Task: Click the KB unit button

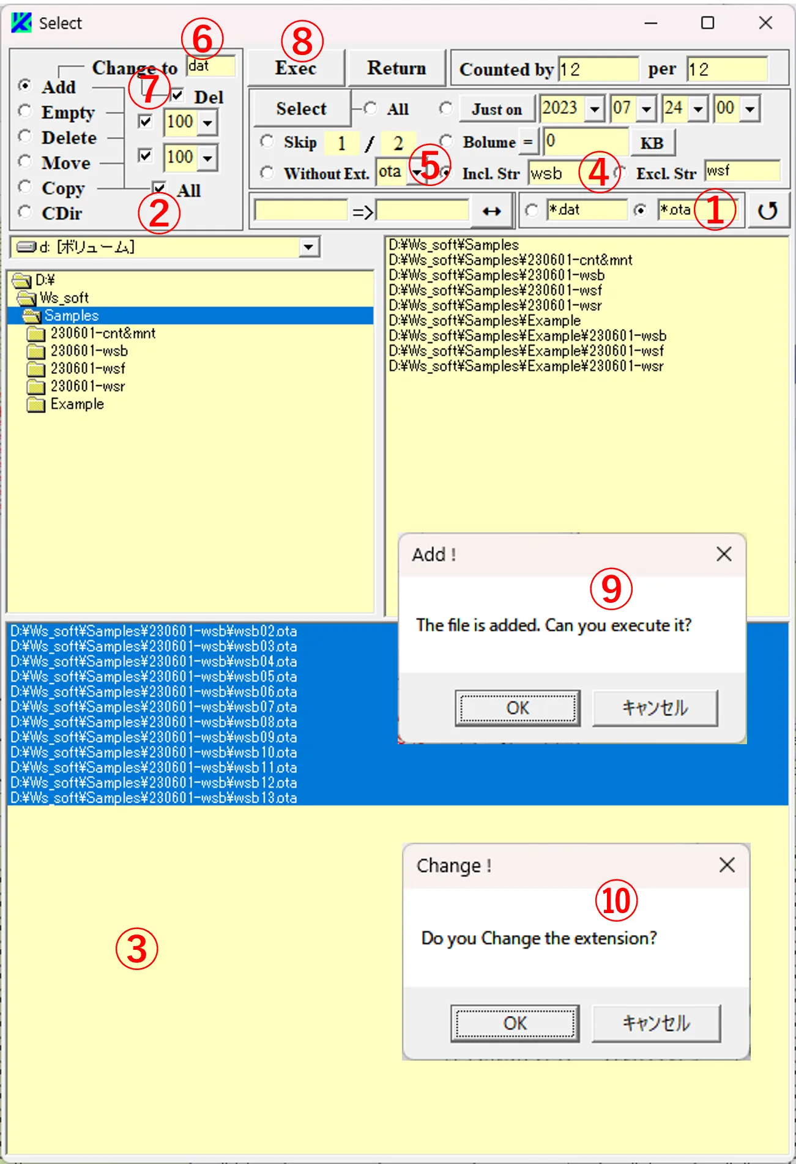Action: [652, 143]
